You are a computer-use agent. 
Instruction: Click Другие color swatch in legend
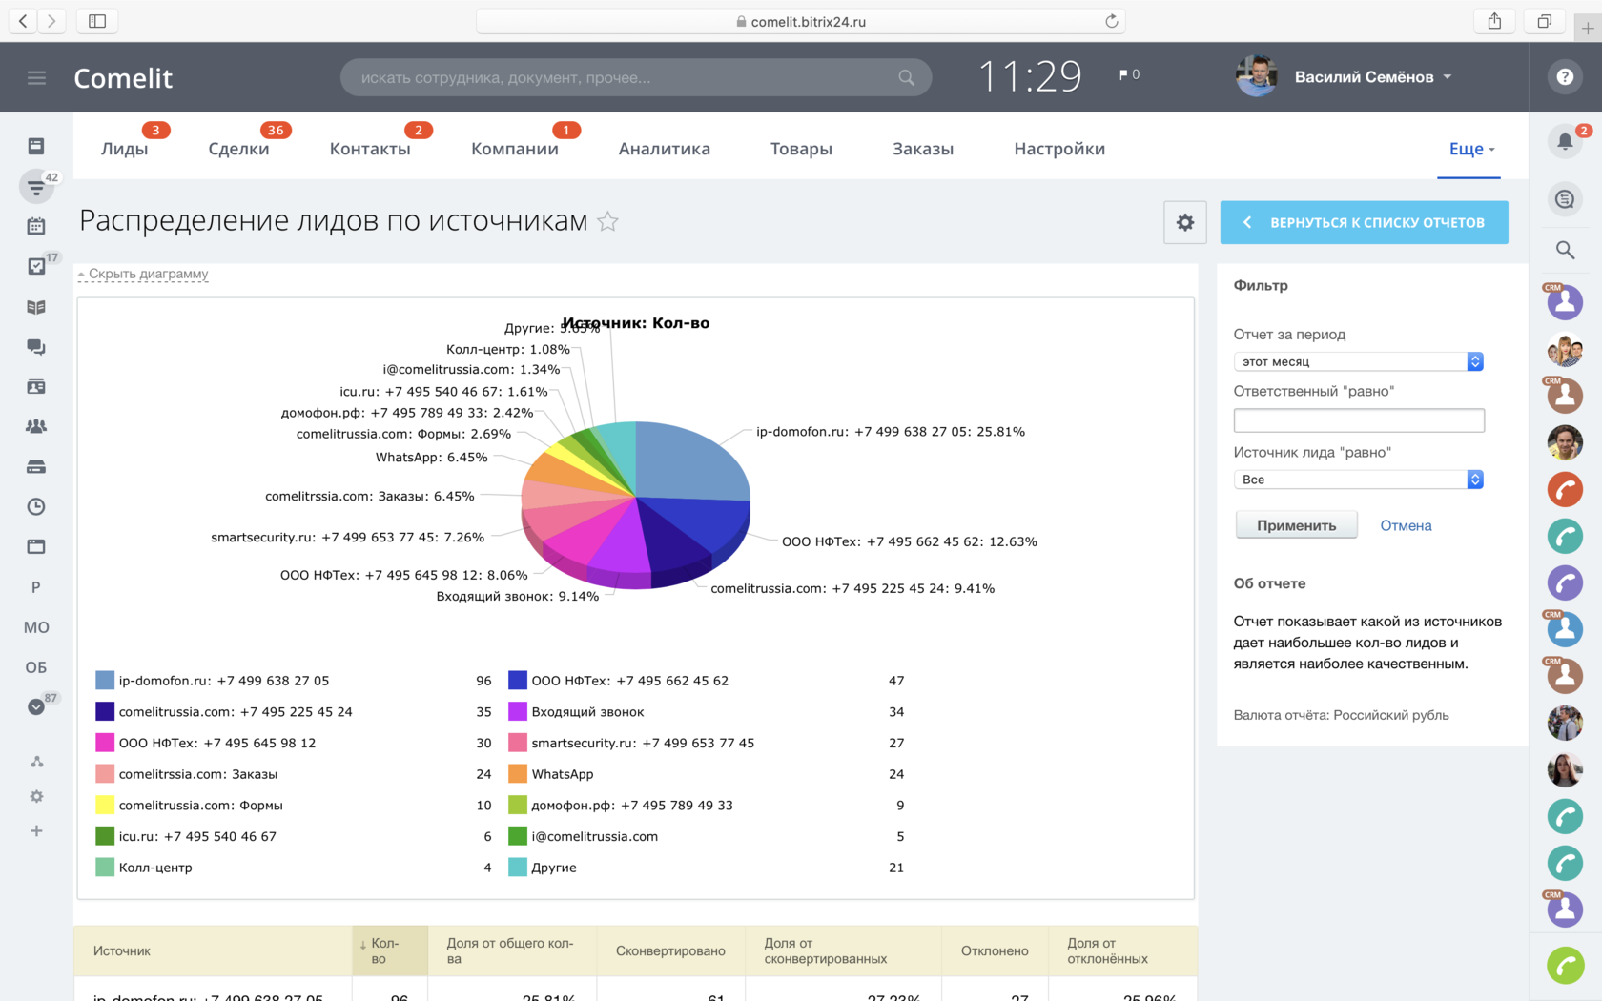tap(518, 868)
